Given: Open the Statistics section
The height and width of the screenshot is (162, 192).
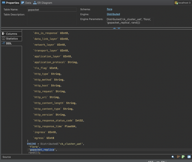Looking at the screenshot, I should point(12,39).
